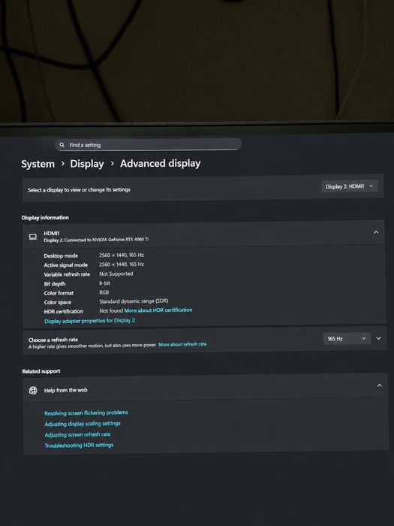Go to System breadcrumb

click(x=38, y=164)
